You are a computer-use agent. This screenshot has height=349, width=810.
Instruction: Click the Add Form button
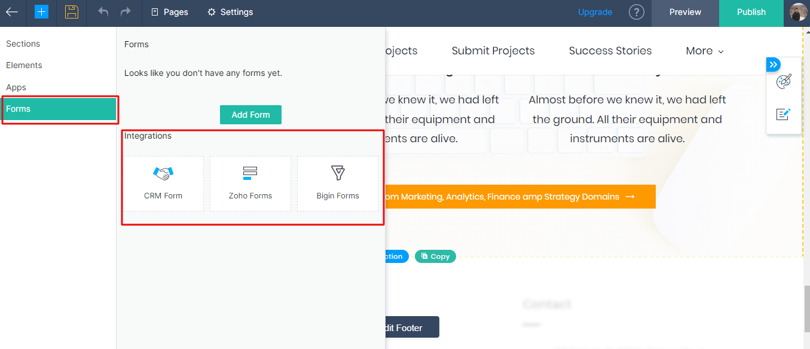[x=250, y=115]
